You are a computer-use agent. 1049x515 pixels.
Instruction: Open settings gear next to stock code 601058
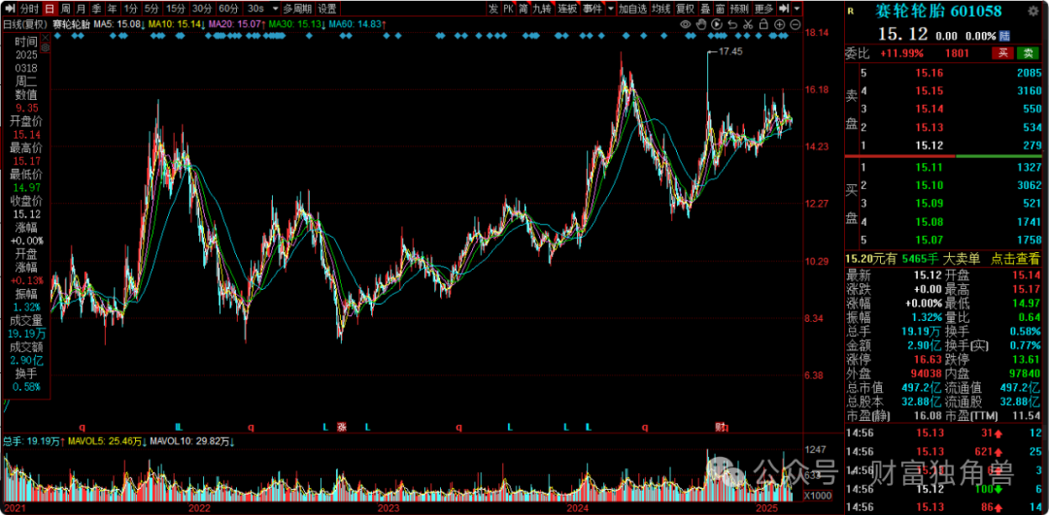tap(1032, 11)
